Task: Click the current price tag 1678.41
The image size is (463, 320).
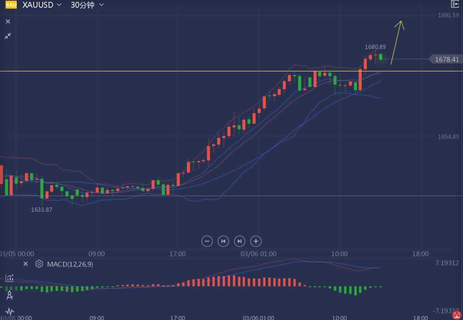Action: pos(446,59)
